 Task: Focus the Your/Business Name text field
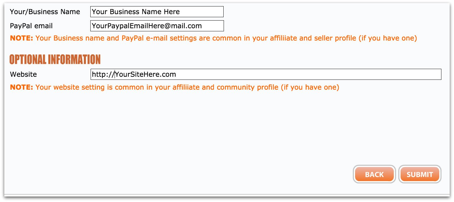click(157, 12)
